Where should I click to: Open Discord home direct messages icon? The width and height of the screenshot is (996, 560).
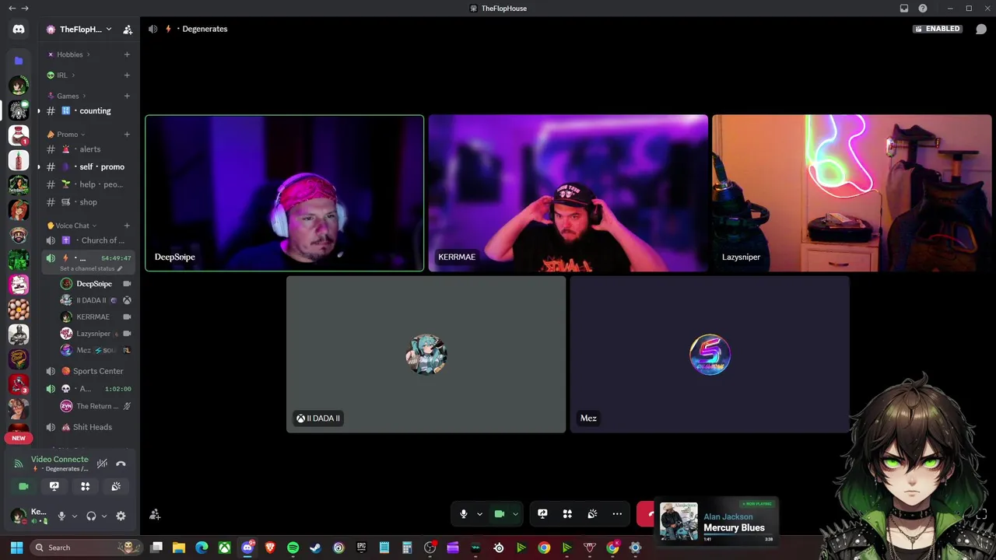[19, 29]
